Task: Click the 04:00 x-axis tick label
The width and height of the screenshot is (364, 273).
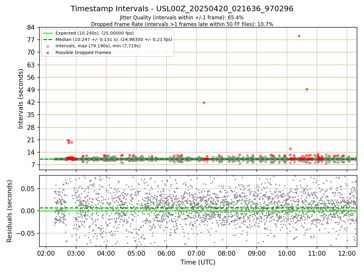Action: click(106, 253)
